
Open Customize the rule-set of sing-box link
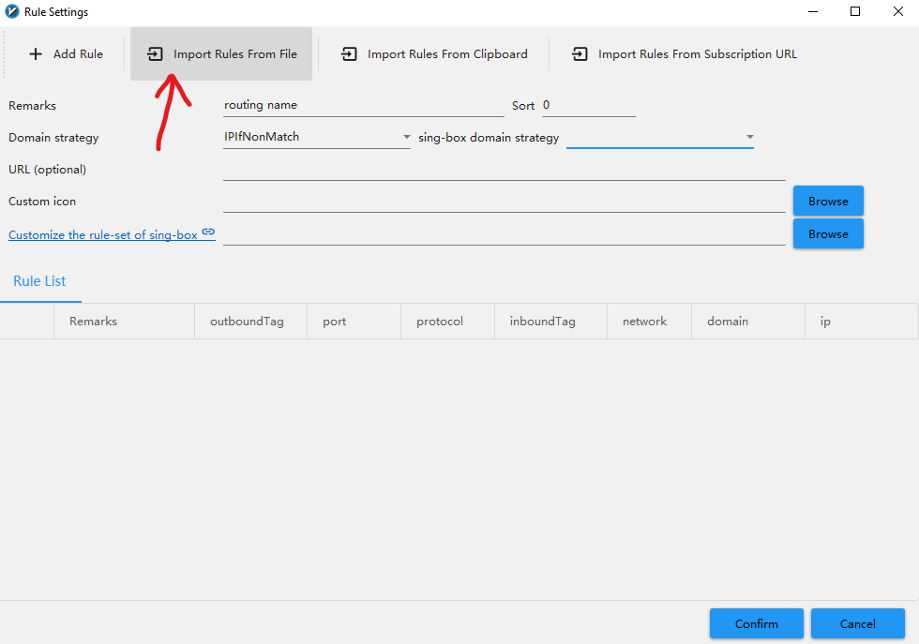coord(102,235)
